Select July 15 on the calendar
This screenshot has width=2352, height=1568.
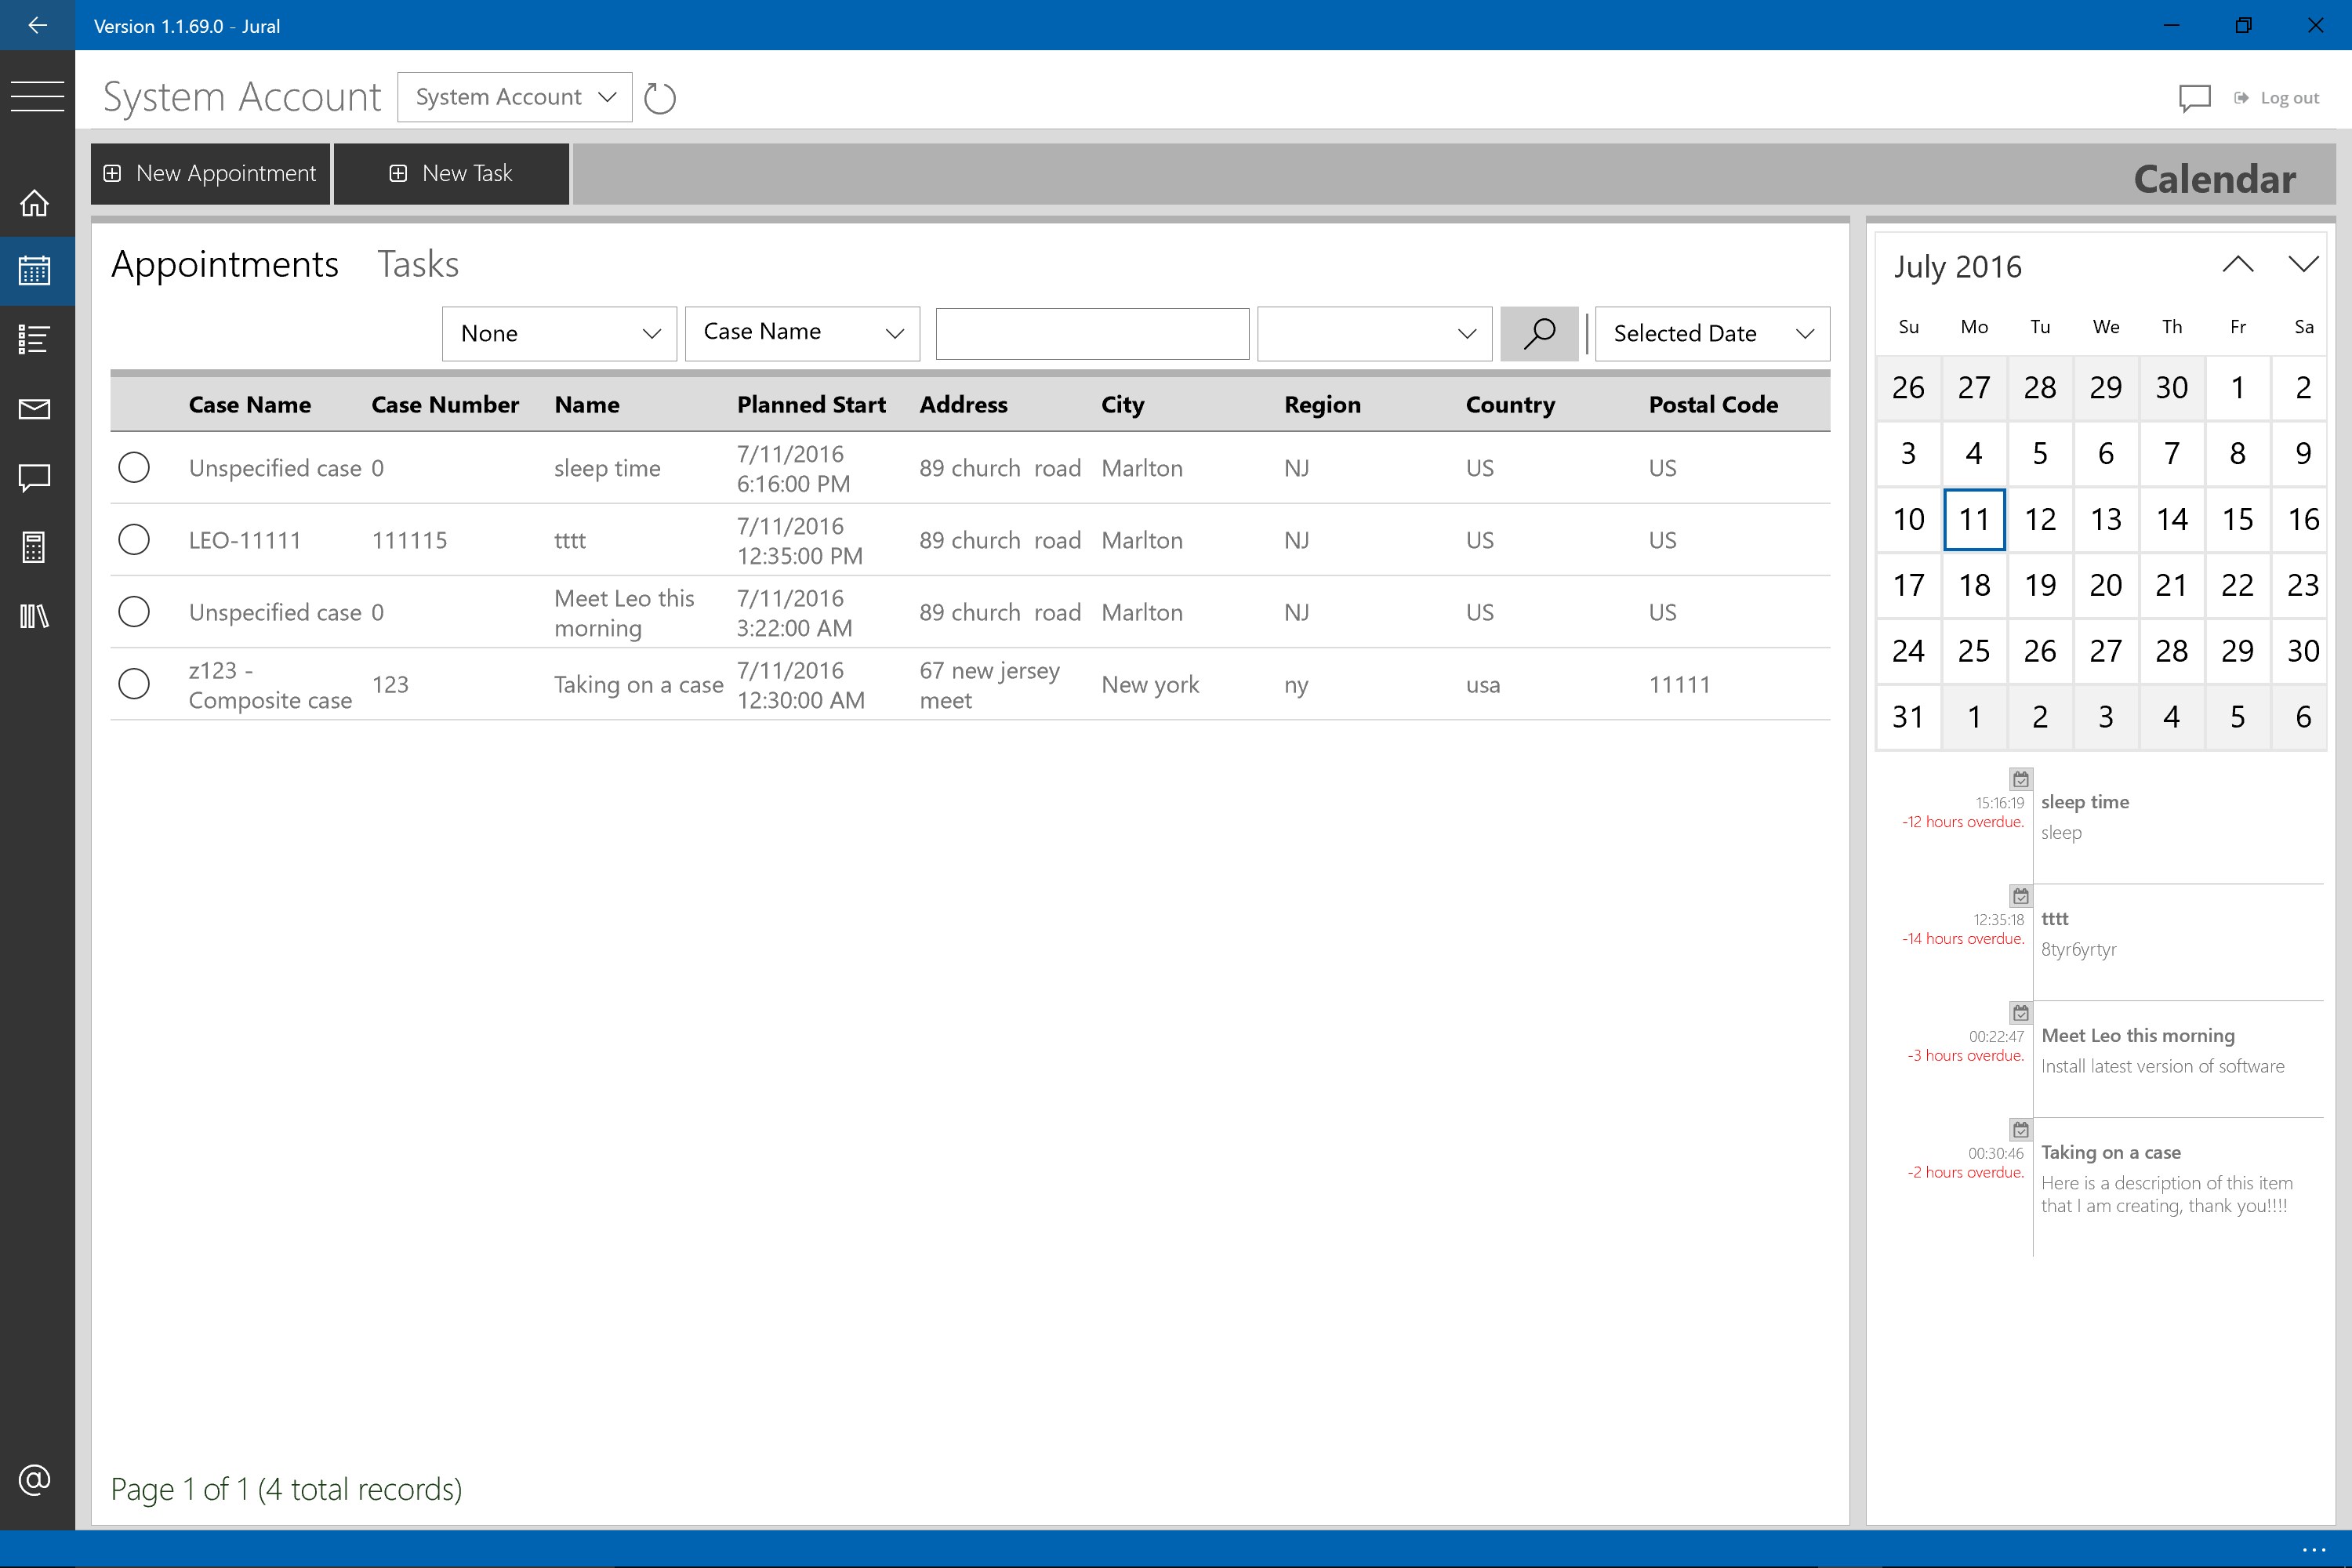coord(2237,519)
